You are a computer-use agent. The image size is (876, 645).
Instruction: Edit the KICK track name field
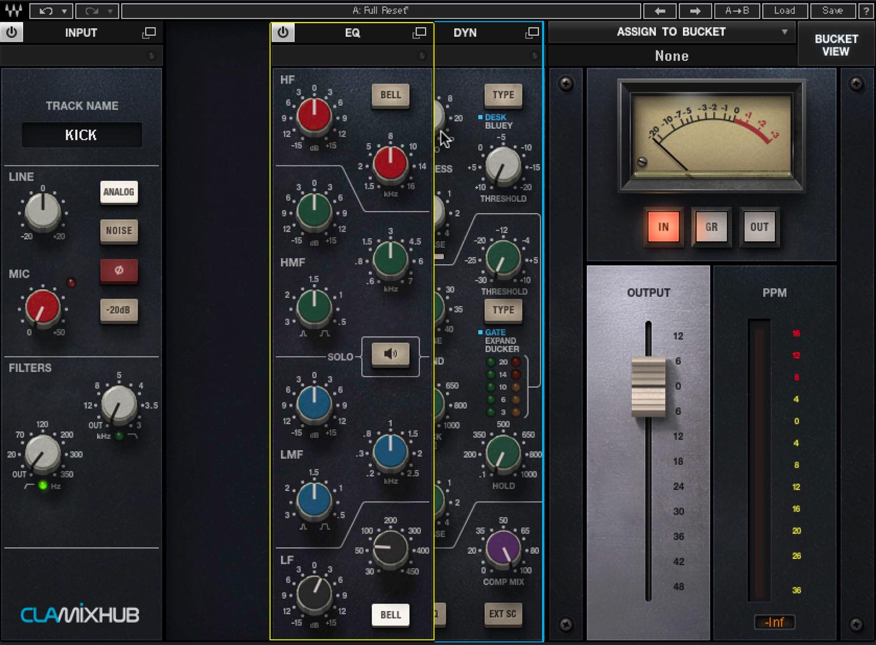pos(82,135)
